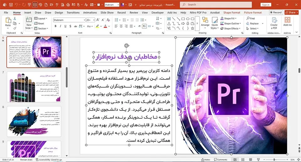The height and width of the screenshot is (162, 301).
Task: Toggle Normal view in the status bar
Action: pos(235,160)
